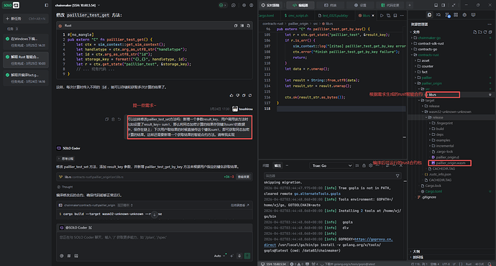Open the lib.rs changed file card
Screen dimensions: 496x266
(x=155, y=177)
